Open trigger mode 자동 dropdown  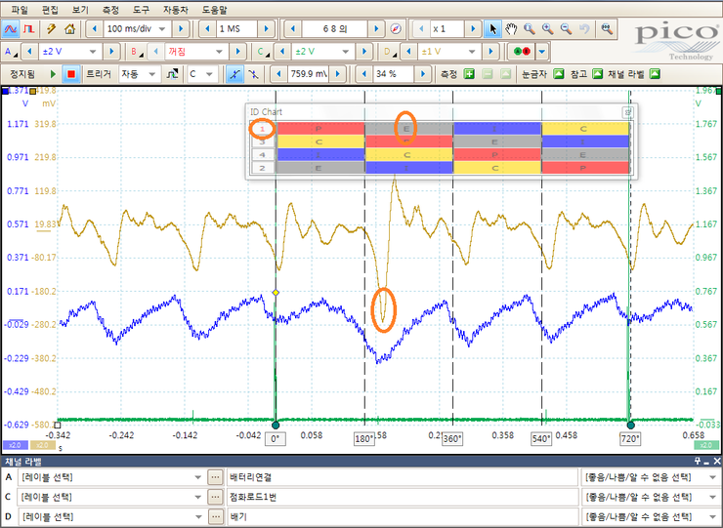(x=151, y=74)
